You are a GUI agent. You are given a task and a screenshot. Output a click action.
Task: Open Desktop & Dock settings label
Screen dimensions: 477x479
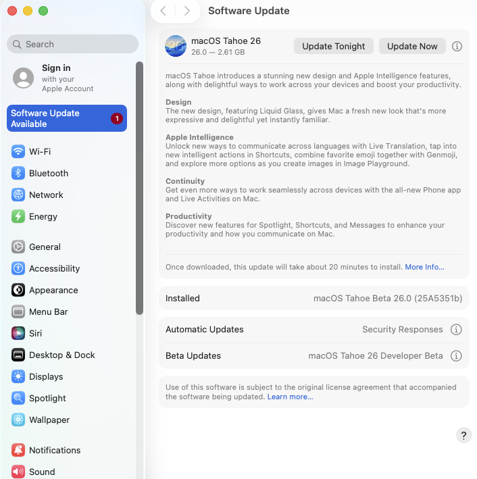click(62, 355)
